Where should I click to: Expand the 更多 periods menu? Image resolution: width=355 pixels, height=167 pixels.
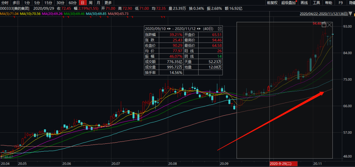(x=108, y=3)
